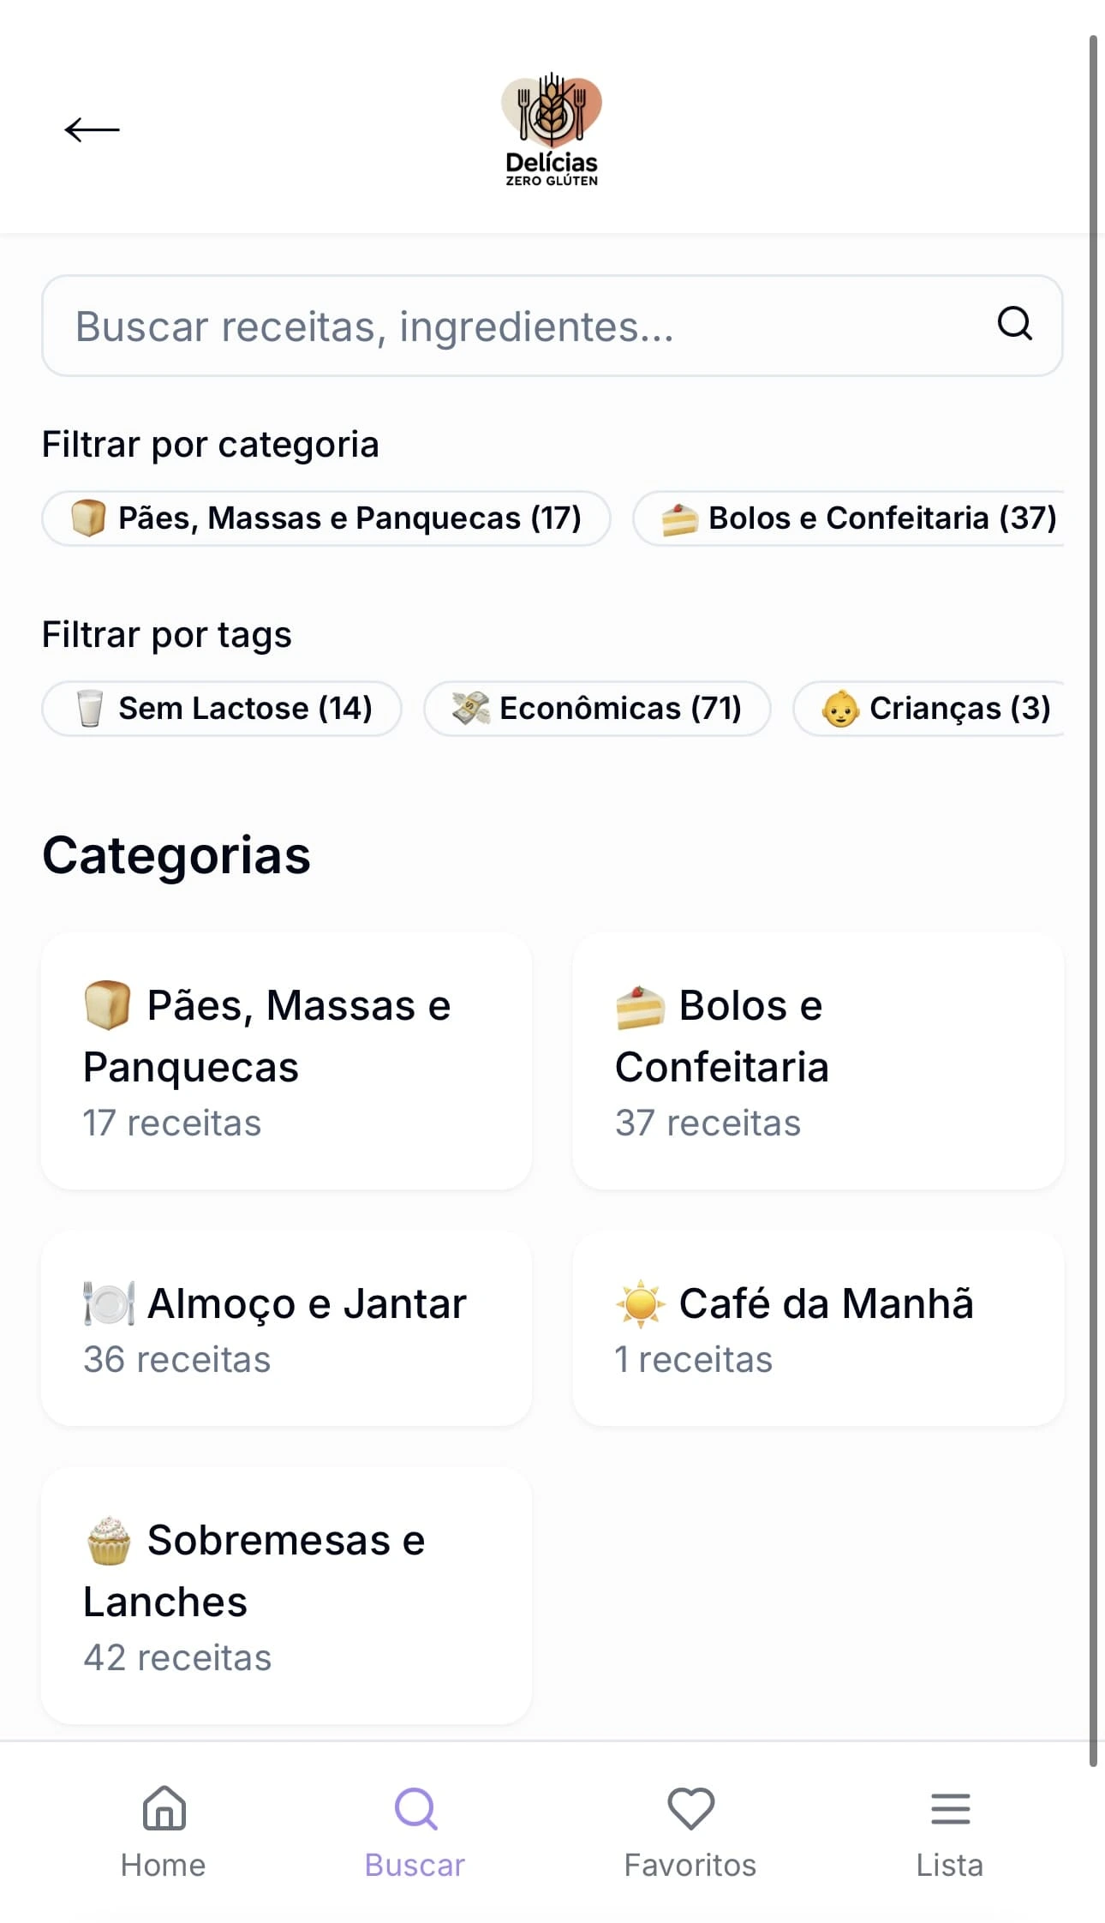Open the Bolos e Confeitaria 37 receitas card
The image size is (1105, 1923).
point(818,1061)
